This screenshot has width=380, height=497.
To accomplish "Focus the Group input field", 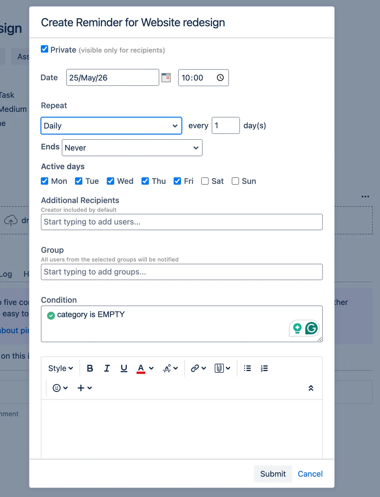I will (x=182, y=272).
